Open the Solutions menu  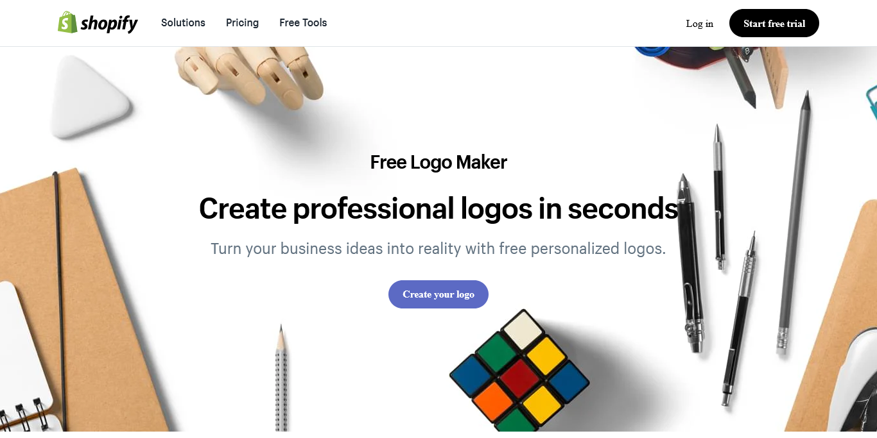click(x=183, y=22)
